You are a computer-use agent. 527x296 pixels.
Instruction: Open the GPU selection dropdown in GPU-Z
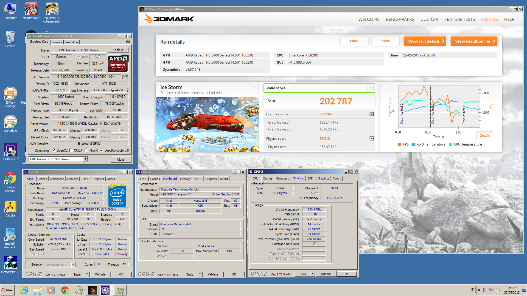click(85, 159)
